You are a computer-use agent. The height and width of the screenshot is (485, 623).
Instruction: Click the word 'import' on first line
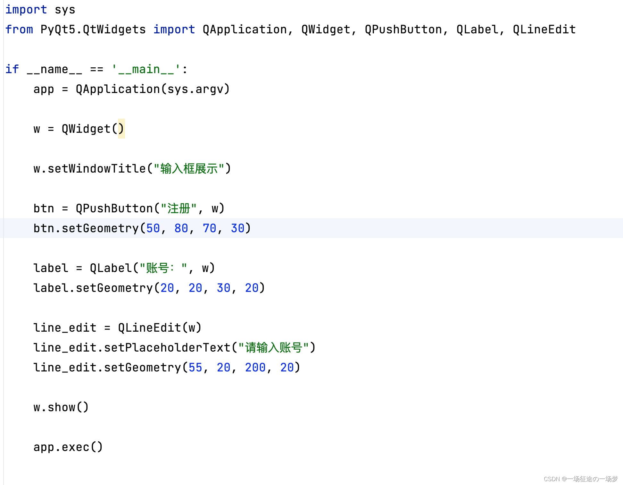tap(26, 10)
